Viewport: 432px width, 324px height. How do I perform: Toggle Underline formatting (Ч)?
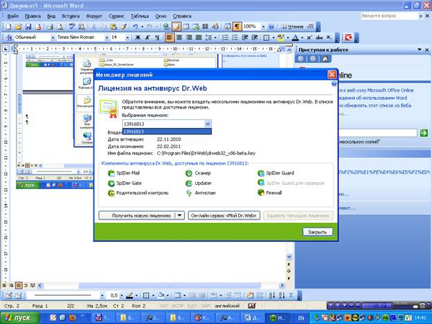point(157,37)
